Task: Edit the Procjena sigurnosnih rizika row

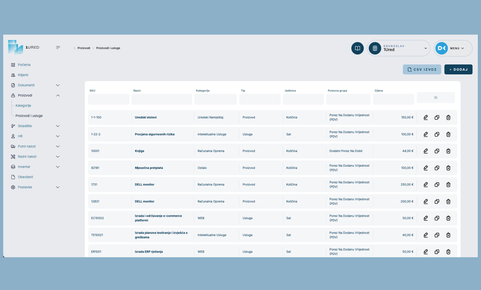Action: 426,134
